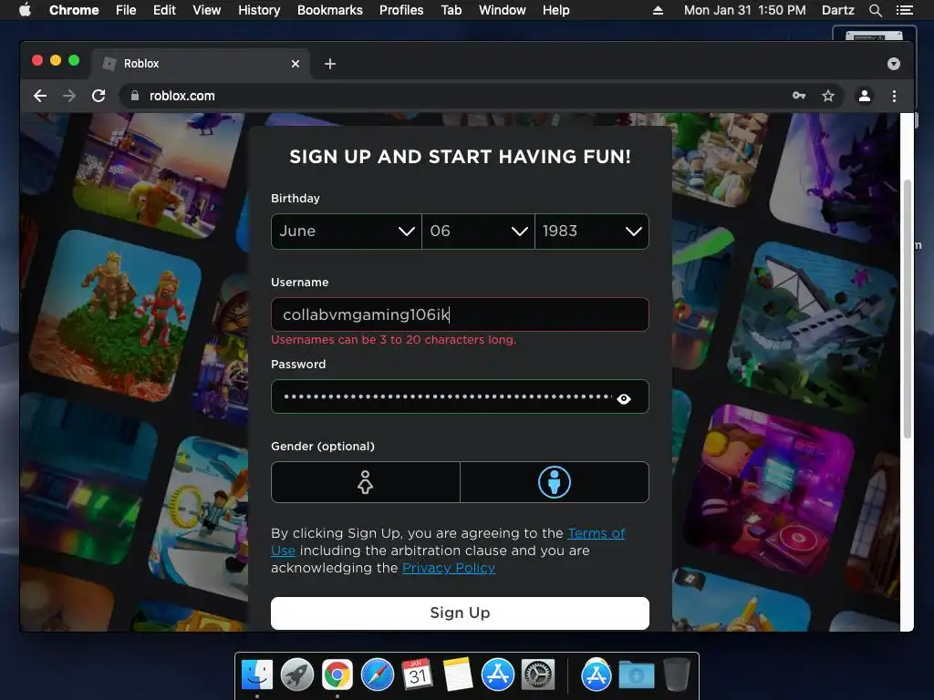Open the History menu
Screen dimensions: 934x700
pyautogui.click(x=259, y=10)
